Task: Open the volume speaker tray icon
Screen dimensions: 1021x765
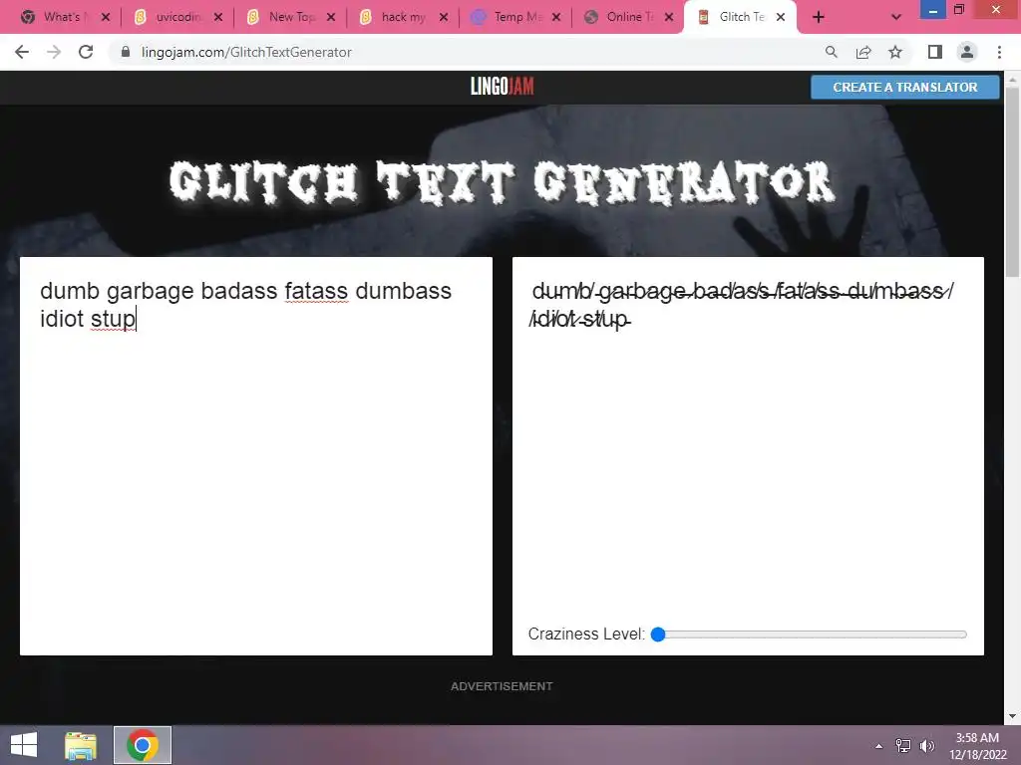Action: pyautogui.click(x=926, y=746)
